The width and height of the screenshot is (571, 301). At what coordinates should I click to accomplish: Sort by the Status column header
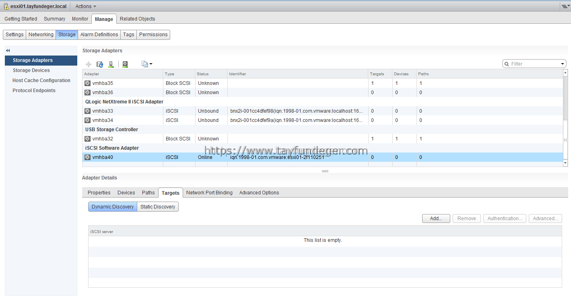pyautogui.click(x=211, y=74)
